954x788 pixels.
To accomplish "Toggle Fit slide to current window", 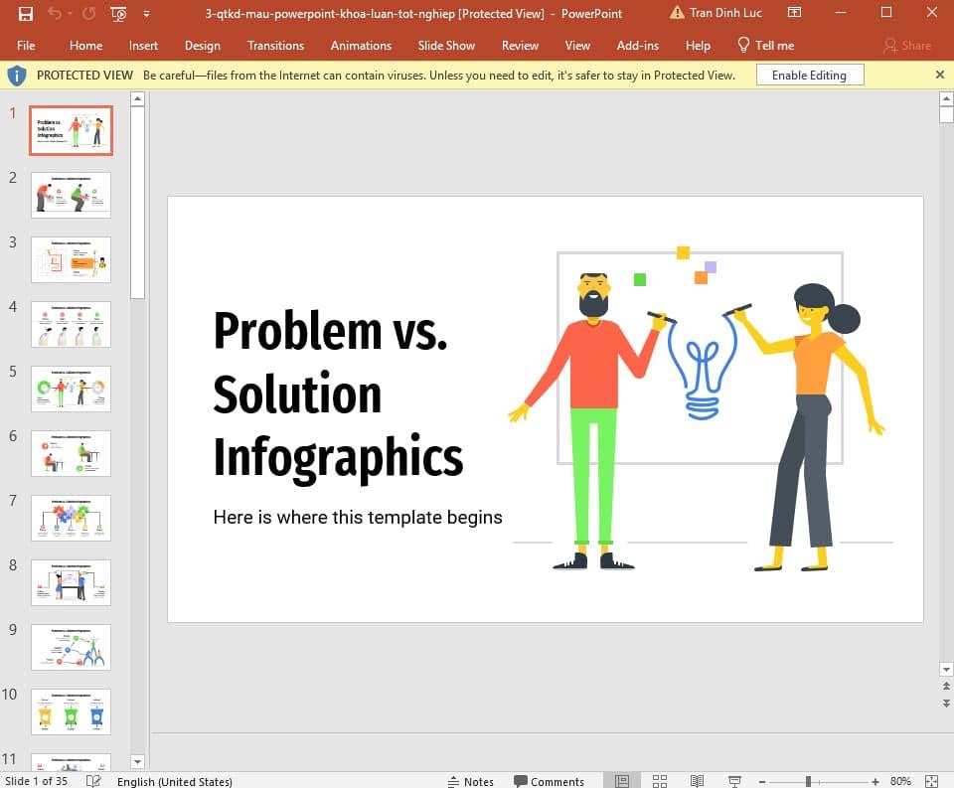I will pyautogui.click(x=930, y=781).
